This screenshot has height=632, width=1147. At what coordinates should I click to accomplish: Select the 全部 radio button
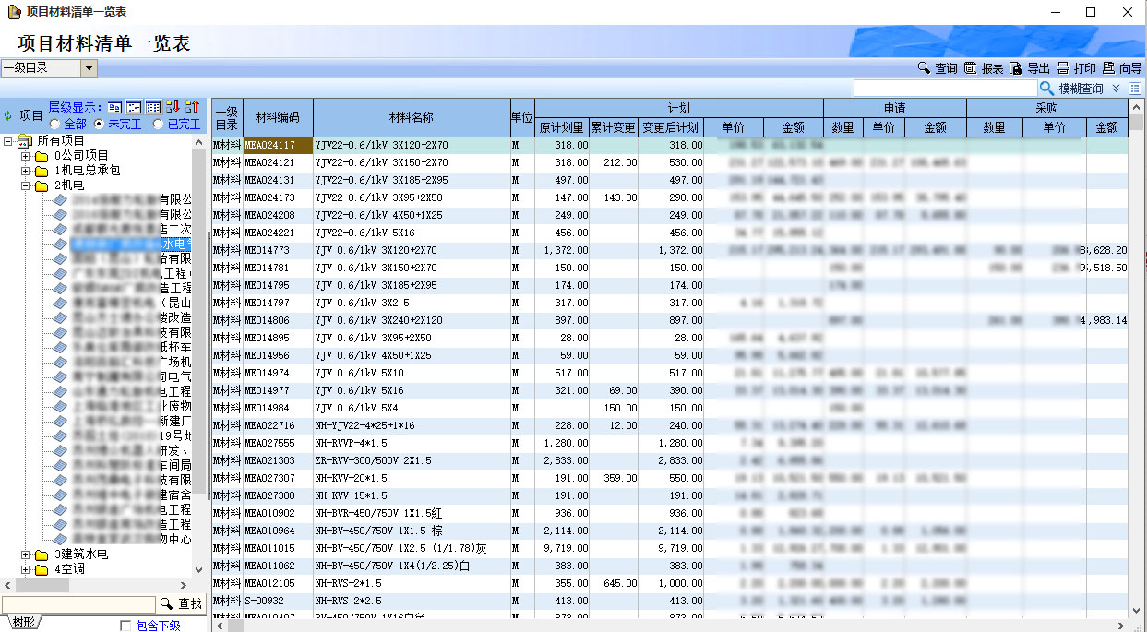(55, 124)
